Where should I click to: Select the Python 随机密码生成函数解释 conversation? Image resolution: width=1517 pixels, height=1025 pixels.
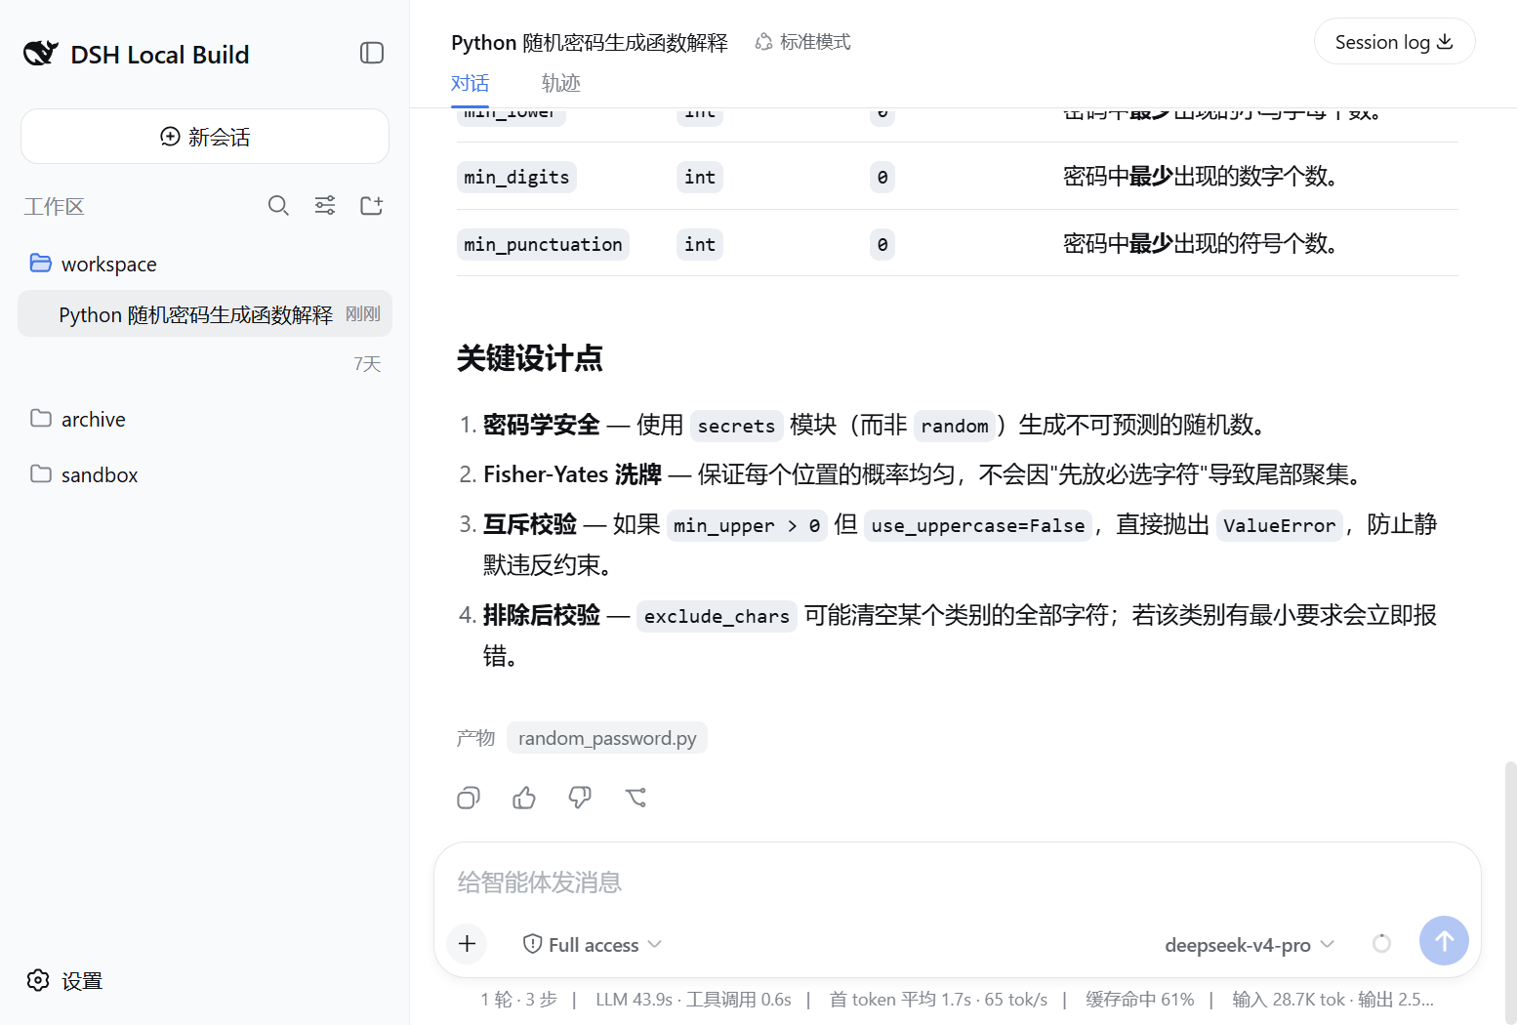click(205, 314)
